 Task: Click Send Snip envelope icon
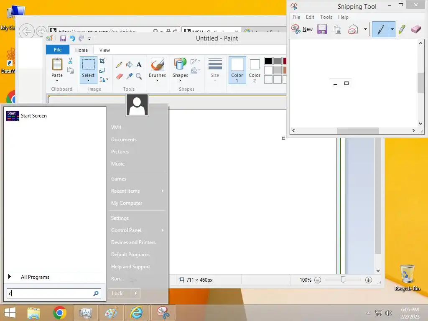(x=353, y=29)
